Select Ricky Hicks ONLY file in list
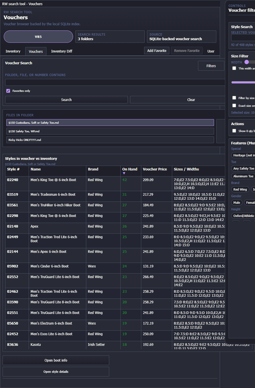 click(x=110, y=140)
